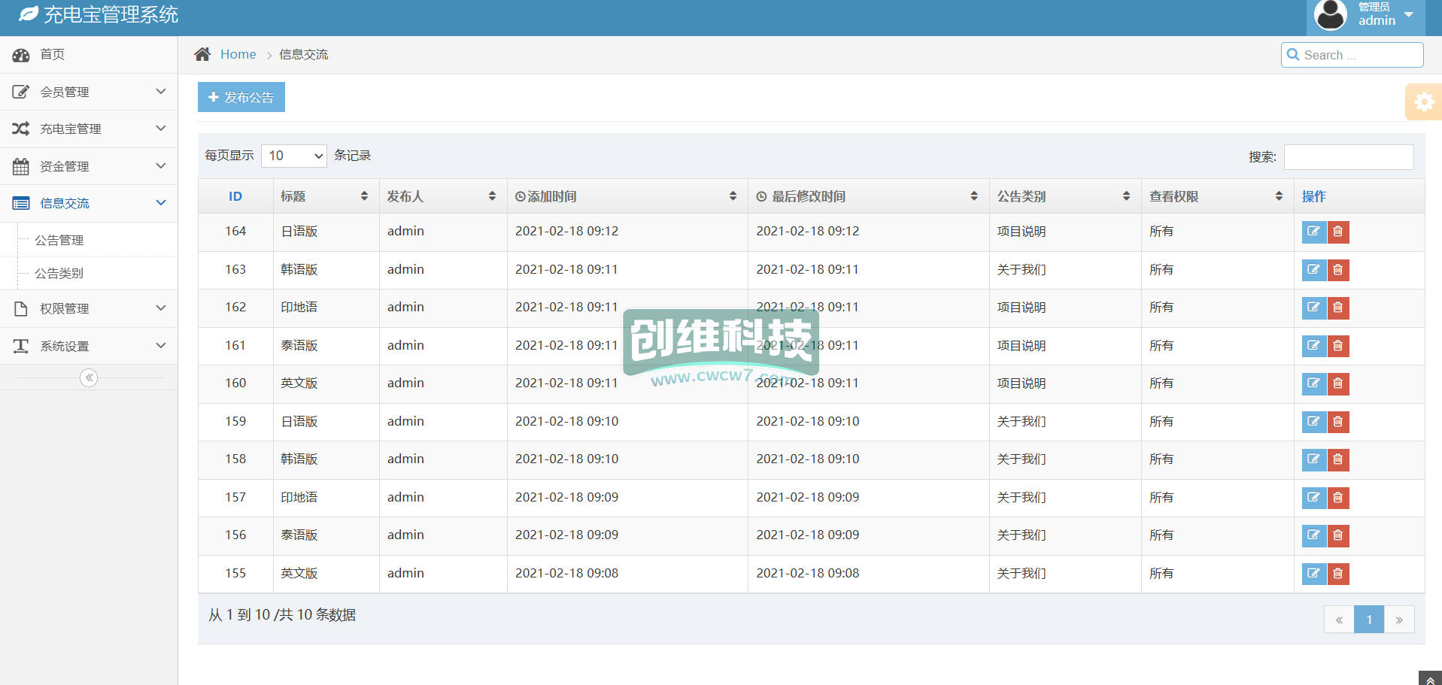Open the records-per-page dropdown

point(294,156)
